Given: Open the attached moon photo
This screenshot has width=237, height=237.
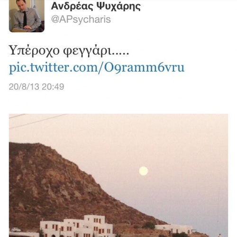Looking at the screenshot, I should coord(118,175).
